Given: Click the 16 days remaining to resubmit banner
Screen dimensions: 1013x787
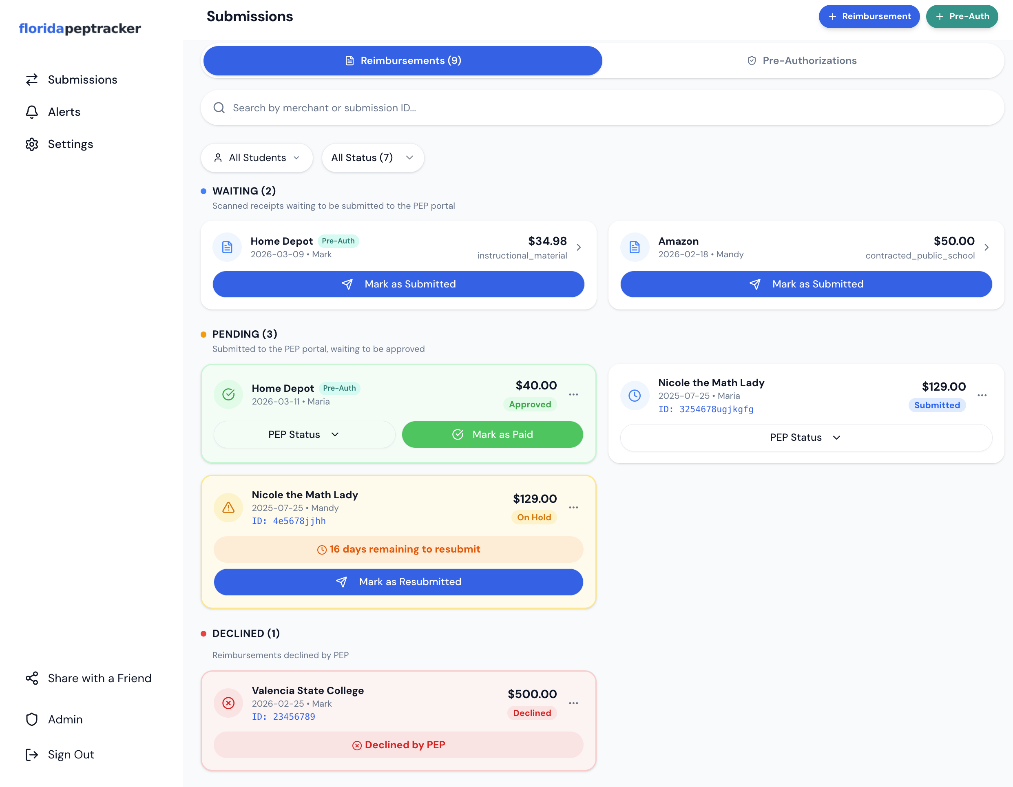Looking at the screenshot, I should coord(398,550).
